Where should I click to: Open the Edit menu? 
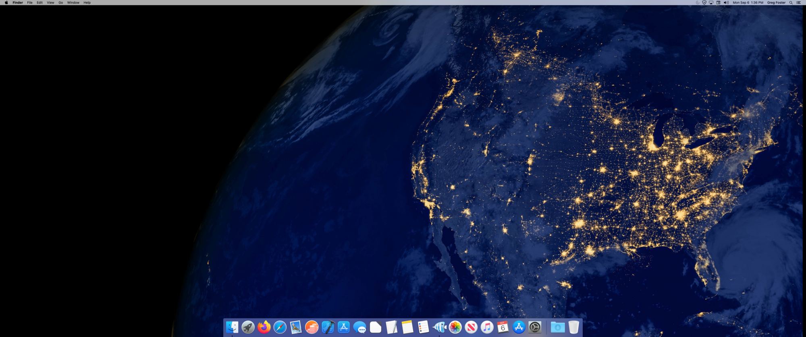[39, 2]
